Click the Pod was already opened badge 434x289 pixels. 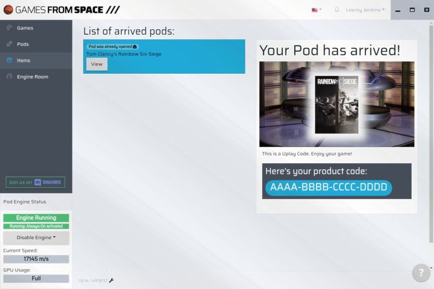[112, 47]
